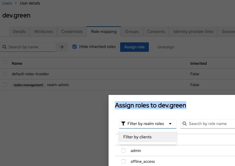Open the Filter by realm roles dropdown
This screenshot has height=166, width=235.
click(x=148, y=124)
